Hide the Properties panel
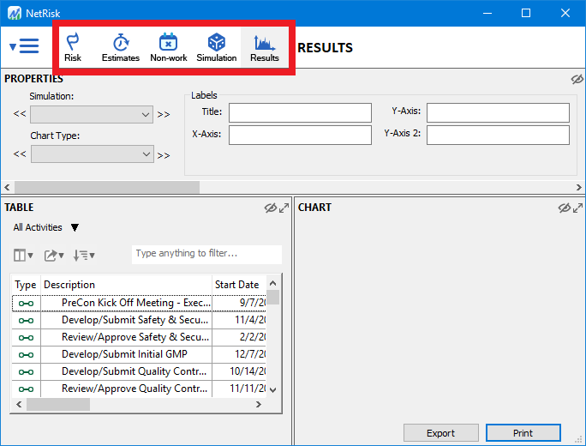 pos(577,79)
